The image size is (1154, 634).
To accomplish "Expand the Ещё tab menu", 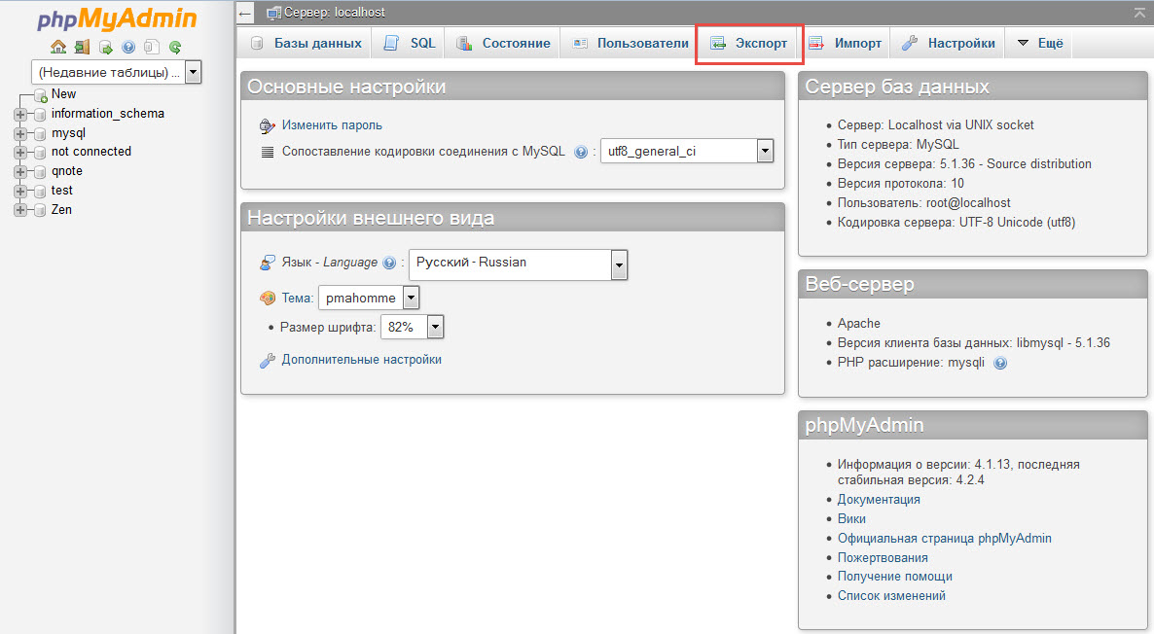I will coord(1040,44).
